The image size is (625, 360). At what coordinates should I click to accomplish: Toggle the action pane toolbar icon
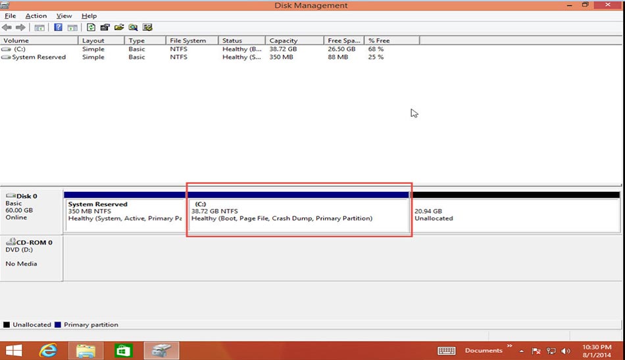pos(72,28)
